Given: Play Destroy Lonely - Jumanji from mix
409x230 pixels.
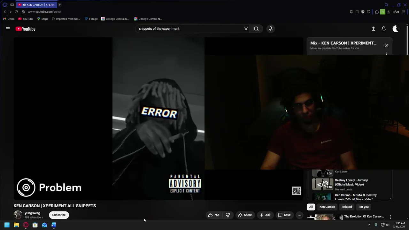Looking at the screenshot, I should point(351,182).
